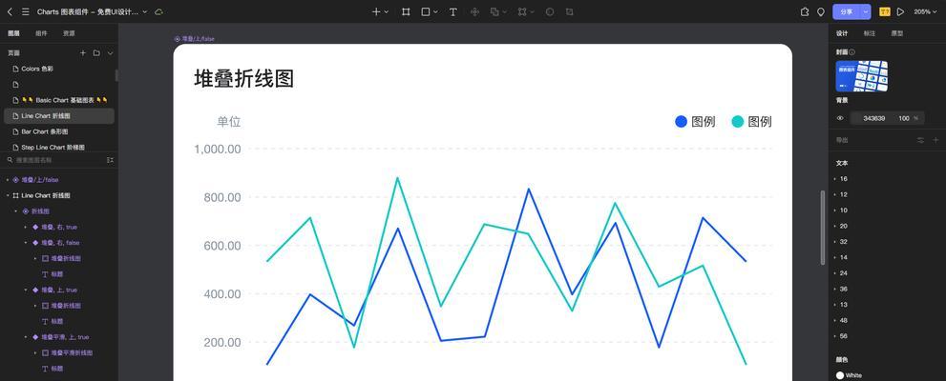
Task: Select the 堆叠, 右, true layer
Action: [59, 227]
